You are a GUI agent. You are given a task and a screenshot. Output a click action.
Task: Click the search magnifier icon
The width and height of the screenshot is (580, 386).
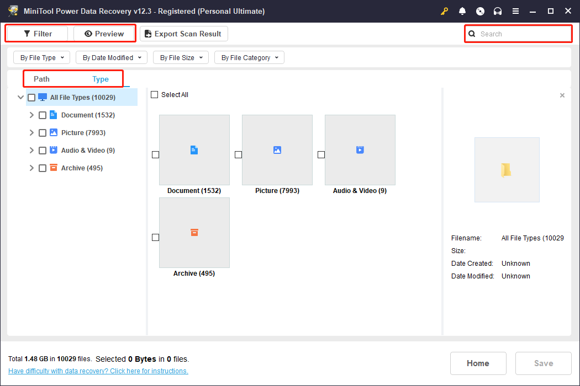tap(472, 34)
